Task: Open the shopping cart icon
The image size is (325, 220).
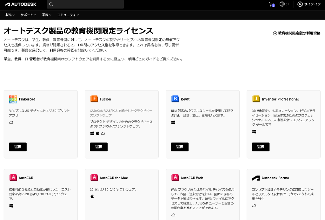Action: click(271, 4)
